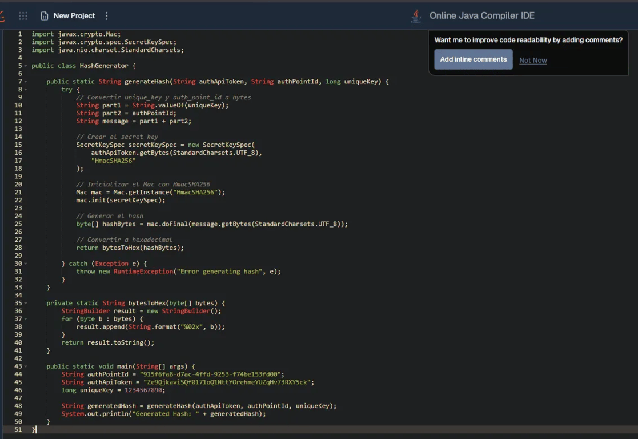Dismiss the suggestion with Not Now

click(x=533, y=61)
